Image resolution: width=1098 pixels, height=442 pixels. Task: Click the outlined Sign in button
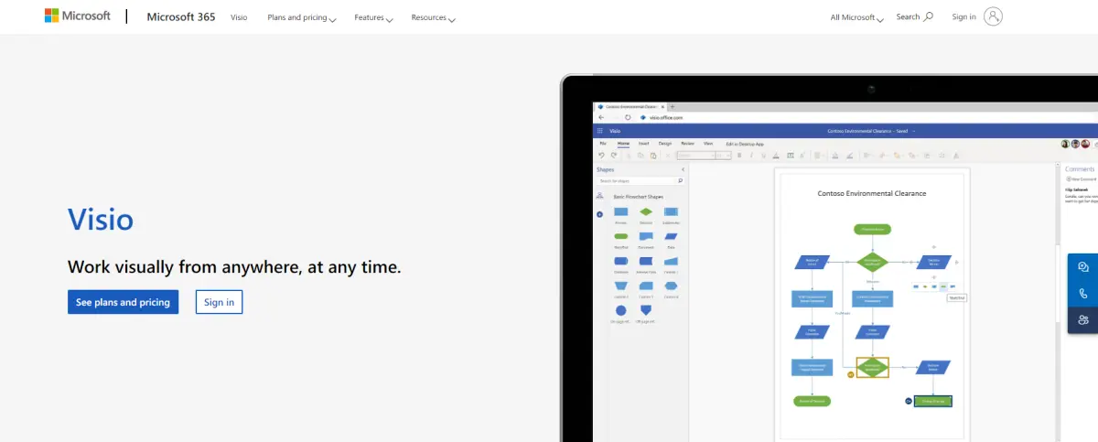(219, 302)
